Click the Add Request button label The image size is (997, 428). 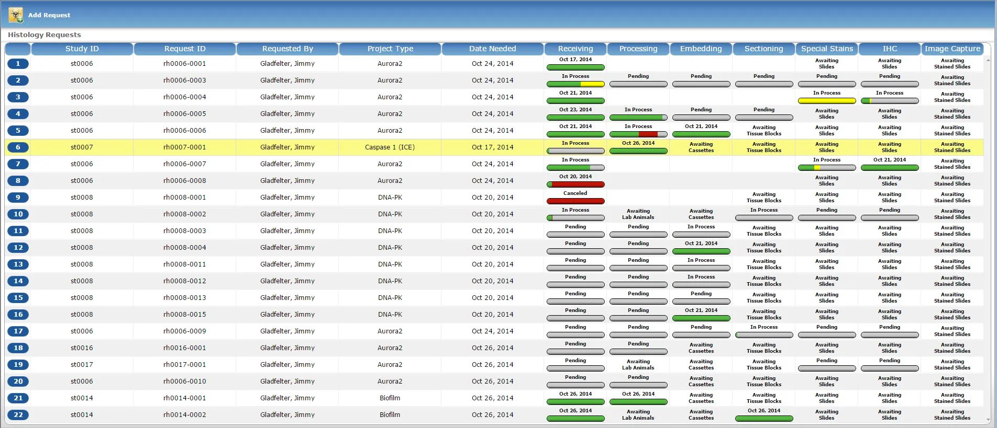tap(49, 15)
